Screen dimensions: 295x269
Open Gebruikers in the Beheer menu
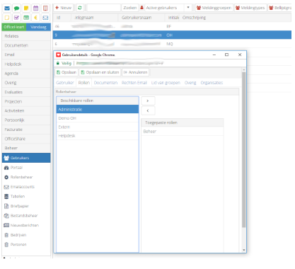(26, 158)
